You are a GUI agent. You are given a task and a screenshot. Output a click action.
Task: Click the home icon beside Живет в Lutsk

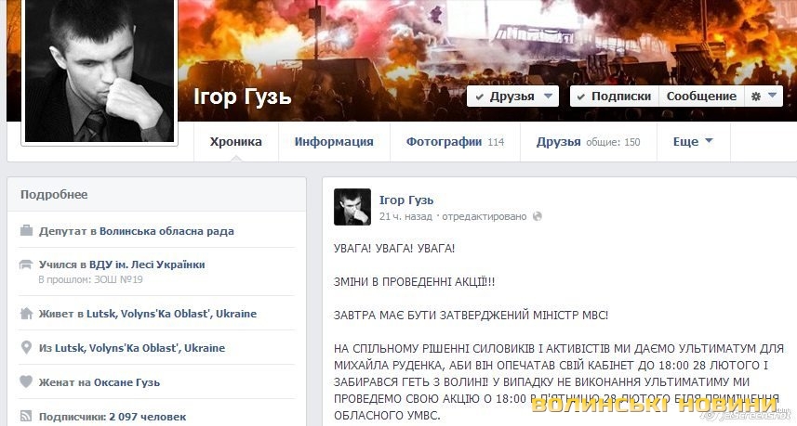[x=26, y=314]
